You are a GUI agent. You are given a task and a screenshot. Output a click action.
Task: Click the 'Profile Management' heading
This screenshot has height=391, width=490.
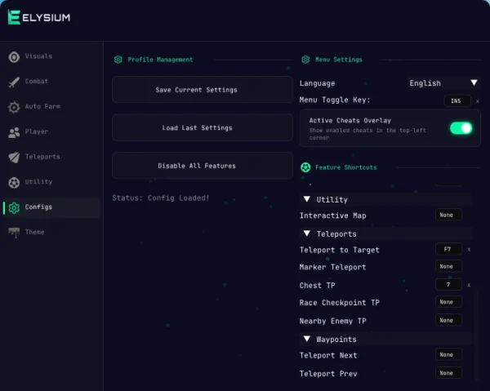[x=160, y=60]
